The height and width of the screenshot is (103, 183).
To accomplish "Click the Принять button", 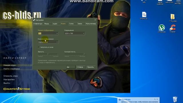I will tap(91, 67).
